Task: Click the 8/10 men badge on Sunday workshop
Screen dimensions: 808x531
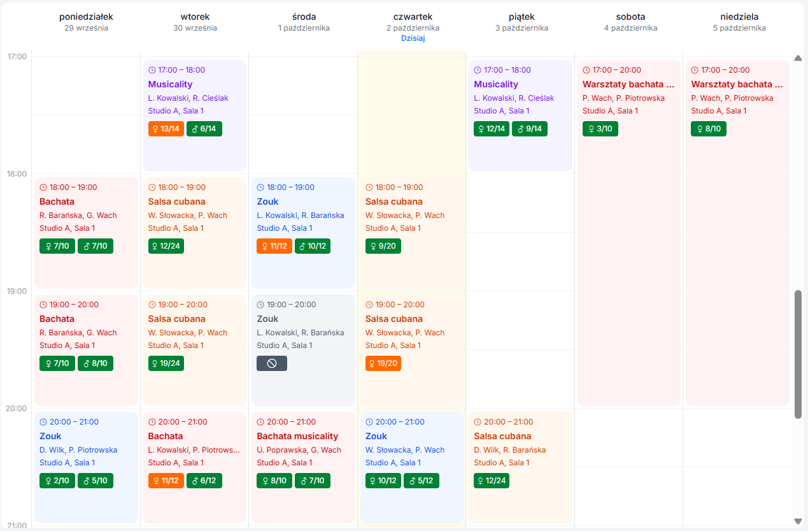Action: tap(709, 129)
